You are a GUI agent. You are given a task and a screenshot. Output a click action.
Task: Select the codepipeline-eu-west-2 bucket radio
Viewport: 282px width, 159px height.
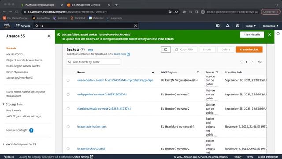[68, 95]
